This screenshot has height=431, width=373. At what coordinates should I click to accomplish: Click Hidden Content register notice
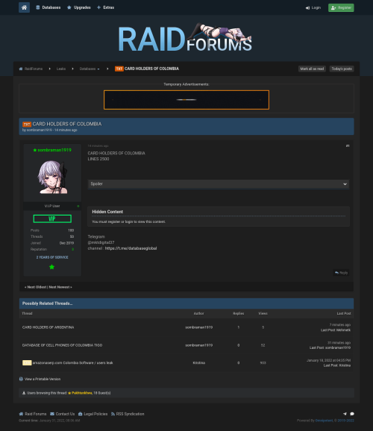click(x=129, y=221)
